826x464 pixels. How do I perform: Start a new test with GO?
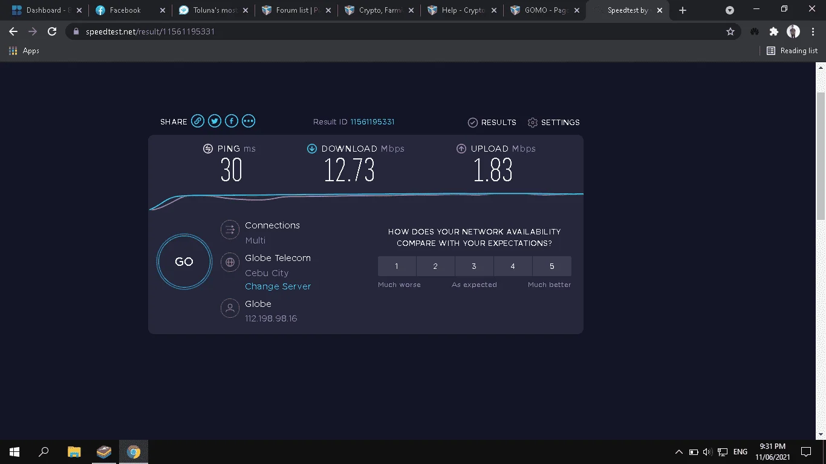click(184, 262)
